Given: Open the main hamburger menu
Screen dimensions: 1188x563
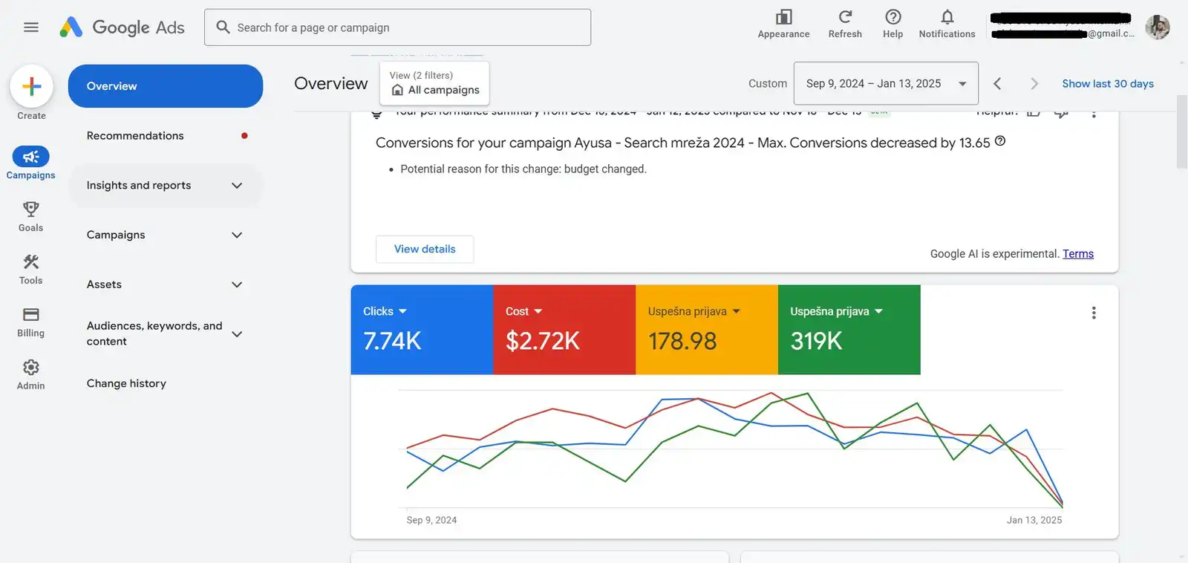Looking at the screenshot, I should click(30, 27).
